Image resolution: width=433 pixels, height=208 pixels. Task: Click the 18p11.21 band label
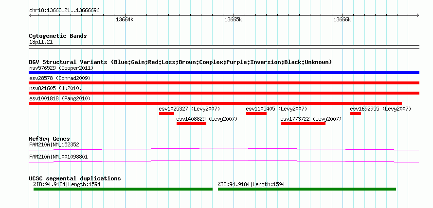pos(41,42)
